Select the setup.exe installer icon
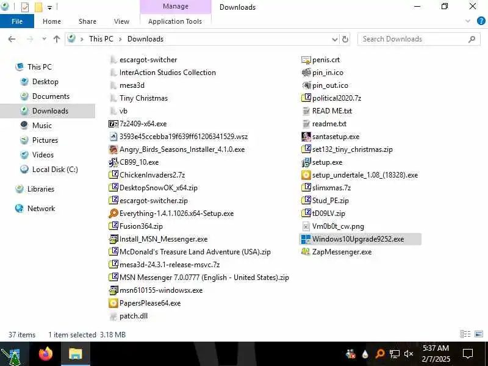 (x=306, y=162)
